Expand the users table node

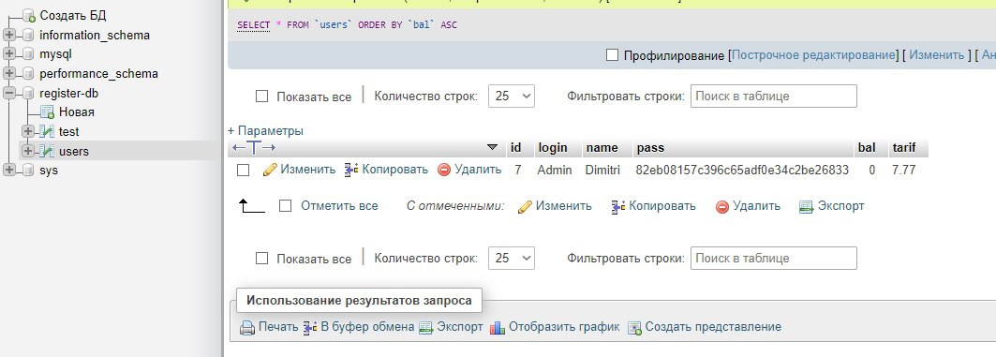[27, 151]
